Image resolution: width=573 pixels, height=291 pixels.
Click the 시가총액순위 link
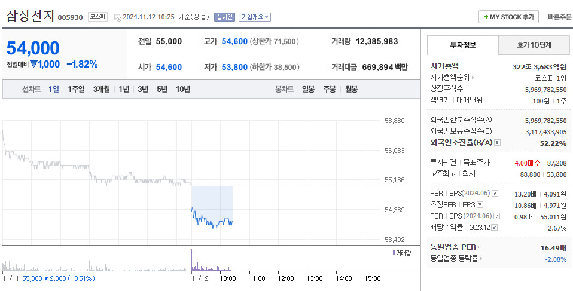pos(450,78)
